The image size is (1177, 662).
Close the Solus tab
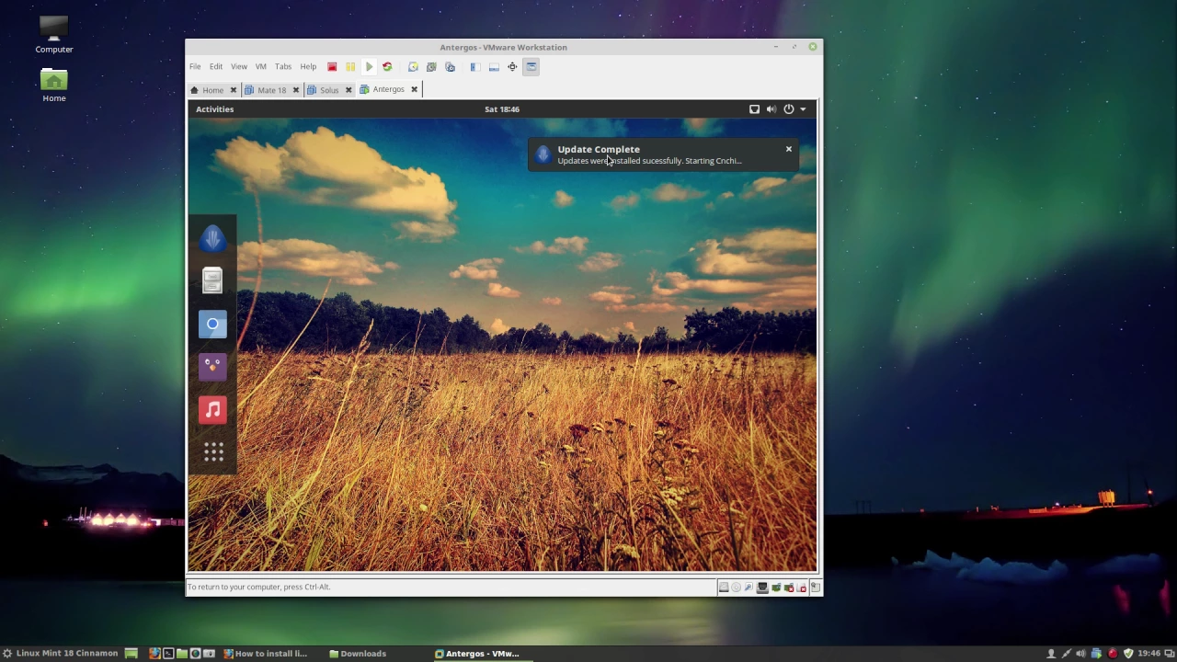point(349,90)
